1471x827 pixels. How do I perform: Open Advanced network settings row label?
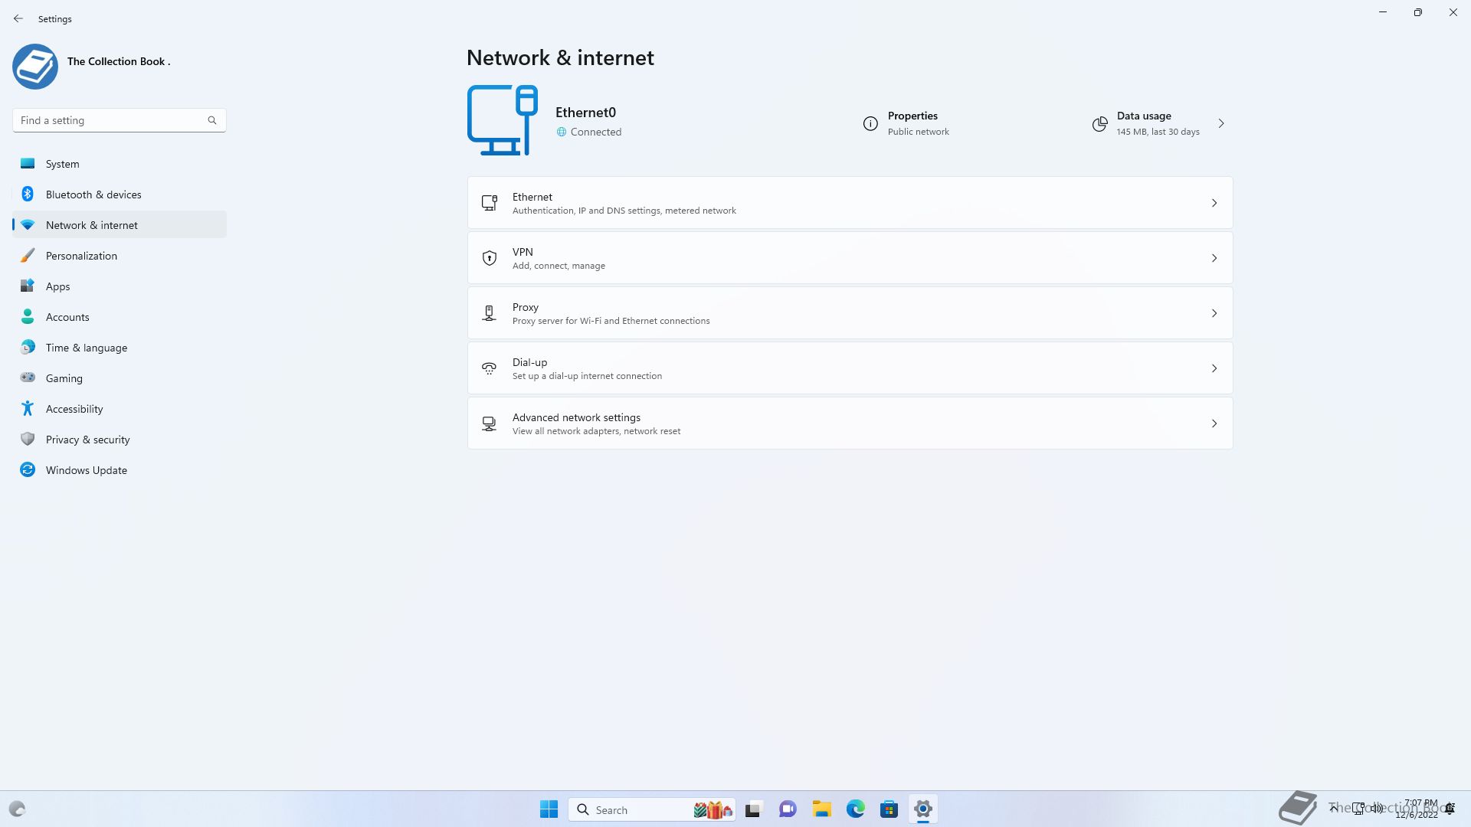(x=576, y=417)
